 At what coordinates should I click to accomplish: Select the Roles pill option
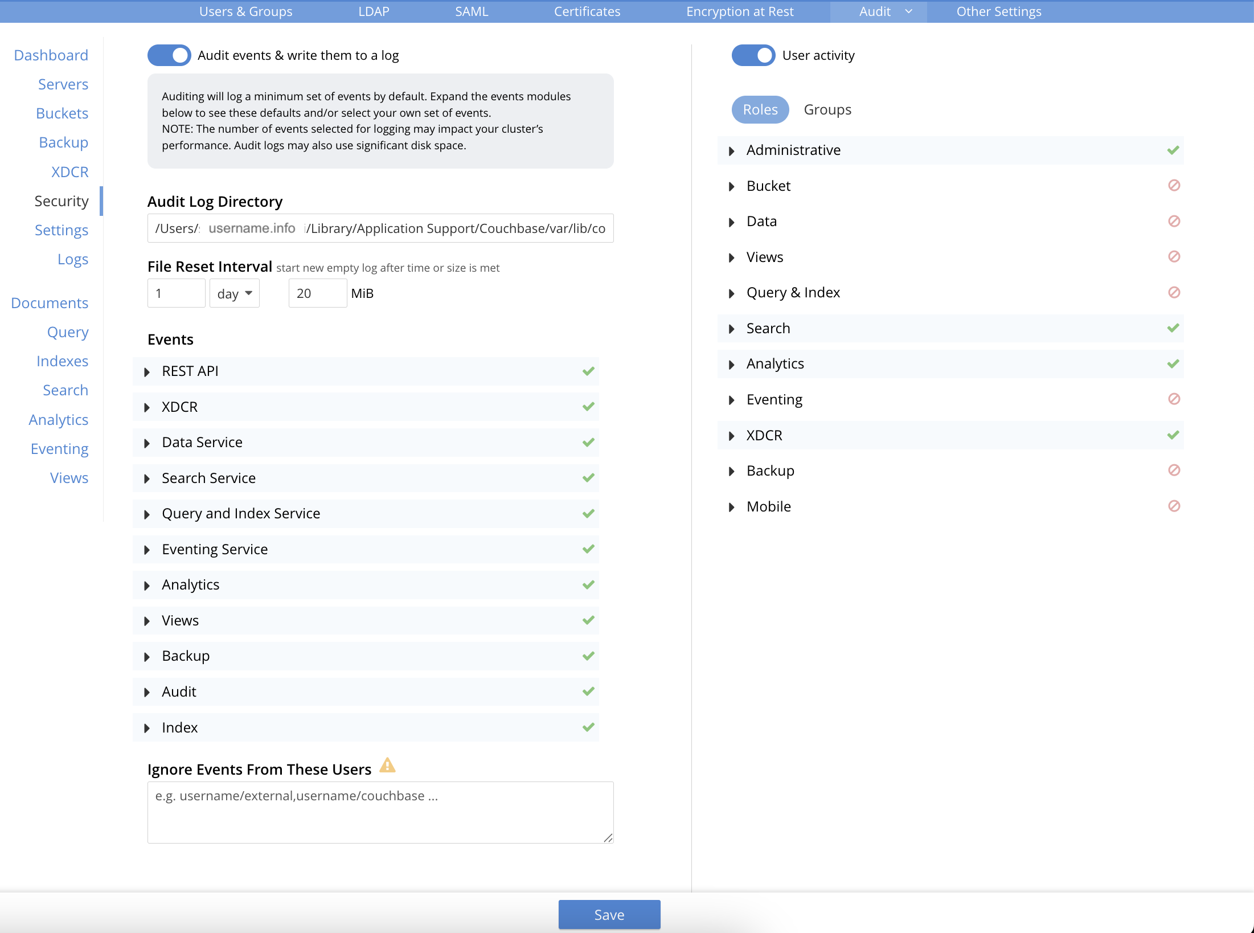coord(760,109)
